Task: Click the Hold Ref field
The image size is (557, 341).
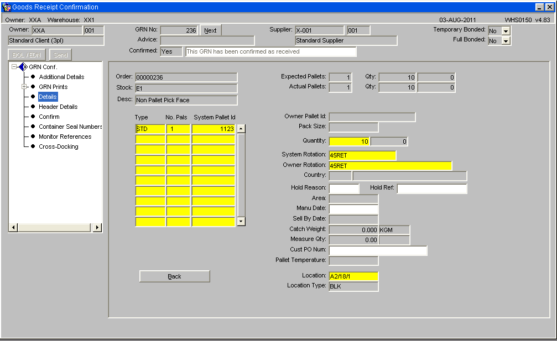Action: 432,188
